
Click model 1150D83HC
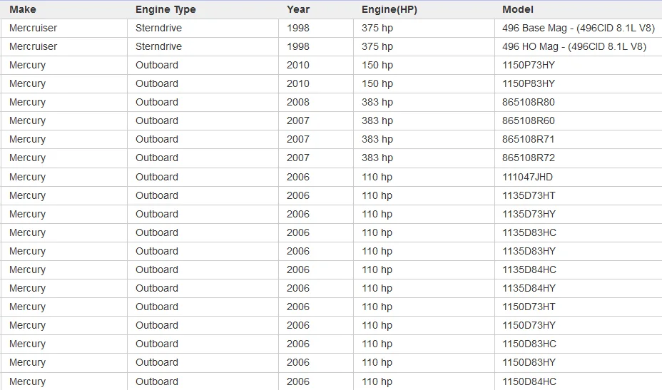[x=529, y=344]
